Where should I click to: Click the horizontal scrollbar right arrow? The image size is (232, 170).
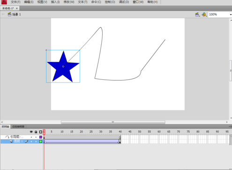(x=227, y=122)
